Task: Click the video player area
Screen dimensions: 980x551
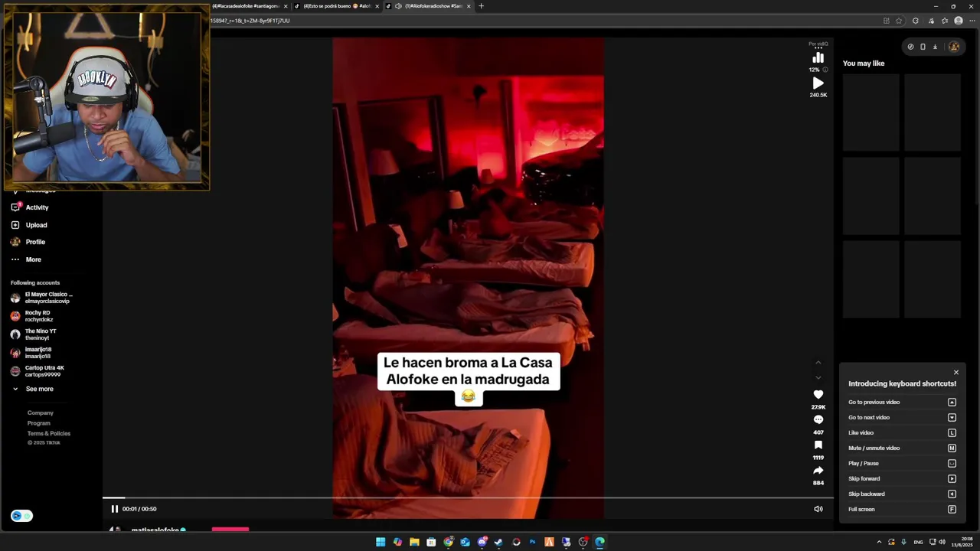Action: point(468,278)
